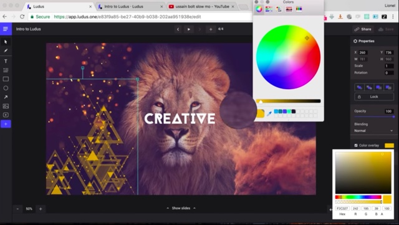
Task: Open the Video insert tool
Action: pyautogui.click(x=6, y=115)
